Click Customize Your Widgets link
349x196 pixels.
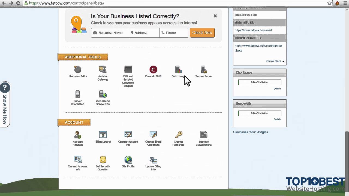250,132
